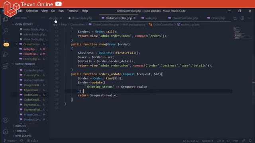
Task: Open the problems errors and warnings indicator
Action: (33, 141)
